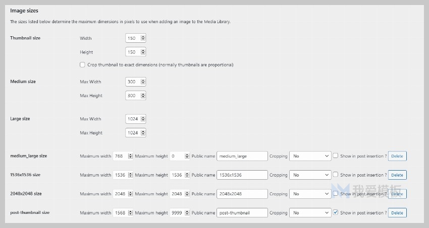Click the medium_large Maximum width stepper arrows

coord(130,156)
